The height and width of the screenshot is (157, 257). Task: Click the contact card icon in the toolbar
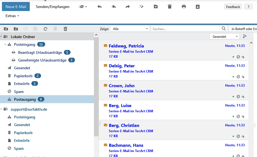pos(198,7)
